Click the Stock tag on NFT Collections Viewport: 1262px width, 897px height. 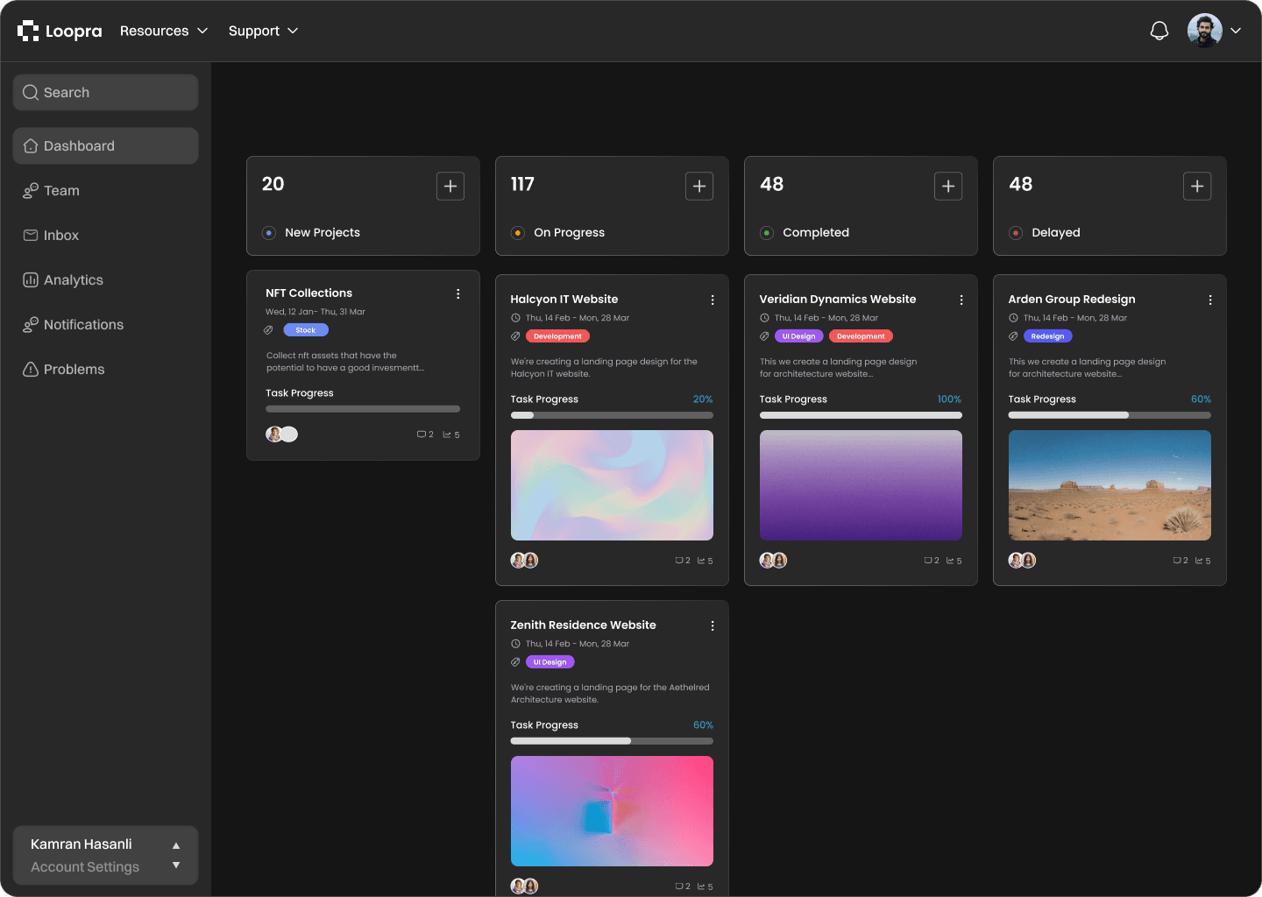pyautogui.click(x=306, y=330)
